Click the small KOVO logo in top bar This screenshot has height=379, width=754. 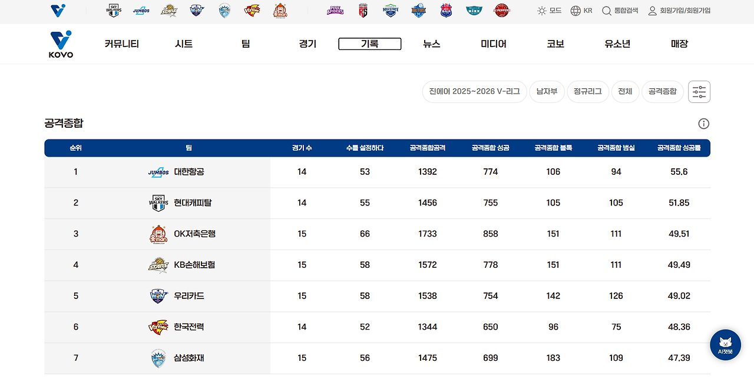(x=58, y=11)
